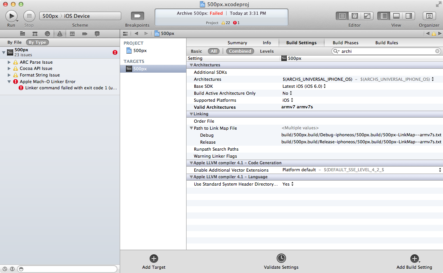This screenshot has width=443, height=273.
Task: Toggle the Breakpoints button
Action: click(x=137, y=16)
